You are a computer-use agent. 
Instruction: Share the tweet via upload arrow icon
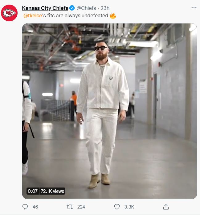click(x=166, y=207)
